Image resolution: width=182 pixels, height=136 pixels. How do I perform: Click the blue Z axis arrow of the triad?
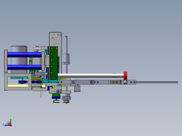pos(7,125)
